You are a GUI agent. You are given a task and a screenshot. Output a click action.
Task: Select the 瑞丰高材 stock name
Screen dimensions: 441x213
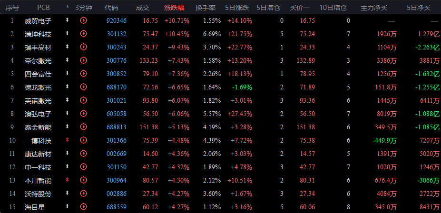coord(38,47)
